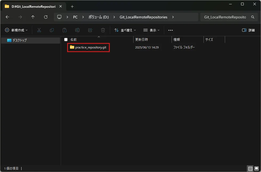The image size is (261, 172).
Task: Expand chevron after monitor icon in address bar
Action: point(67,17)
